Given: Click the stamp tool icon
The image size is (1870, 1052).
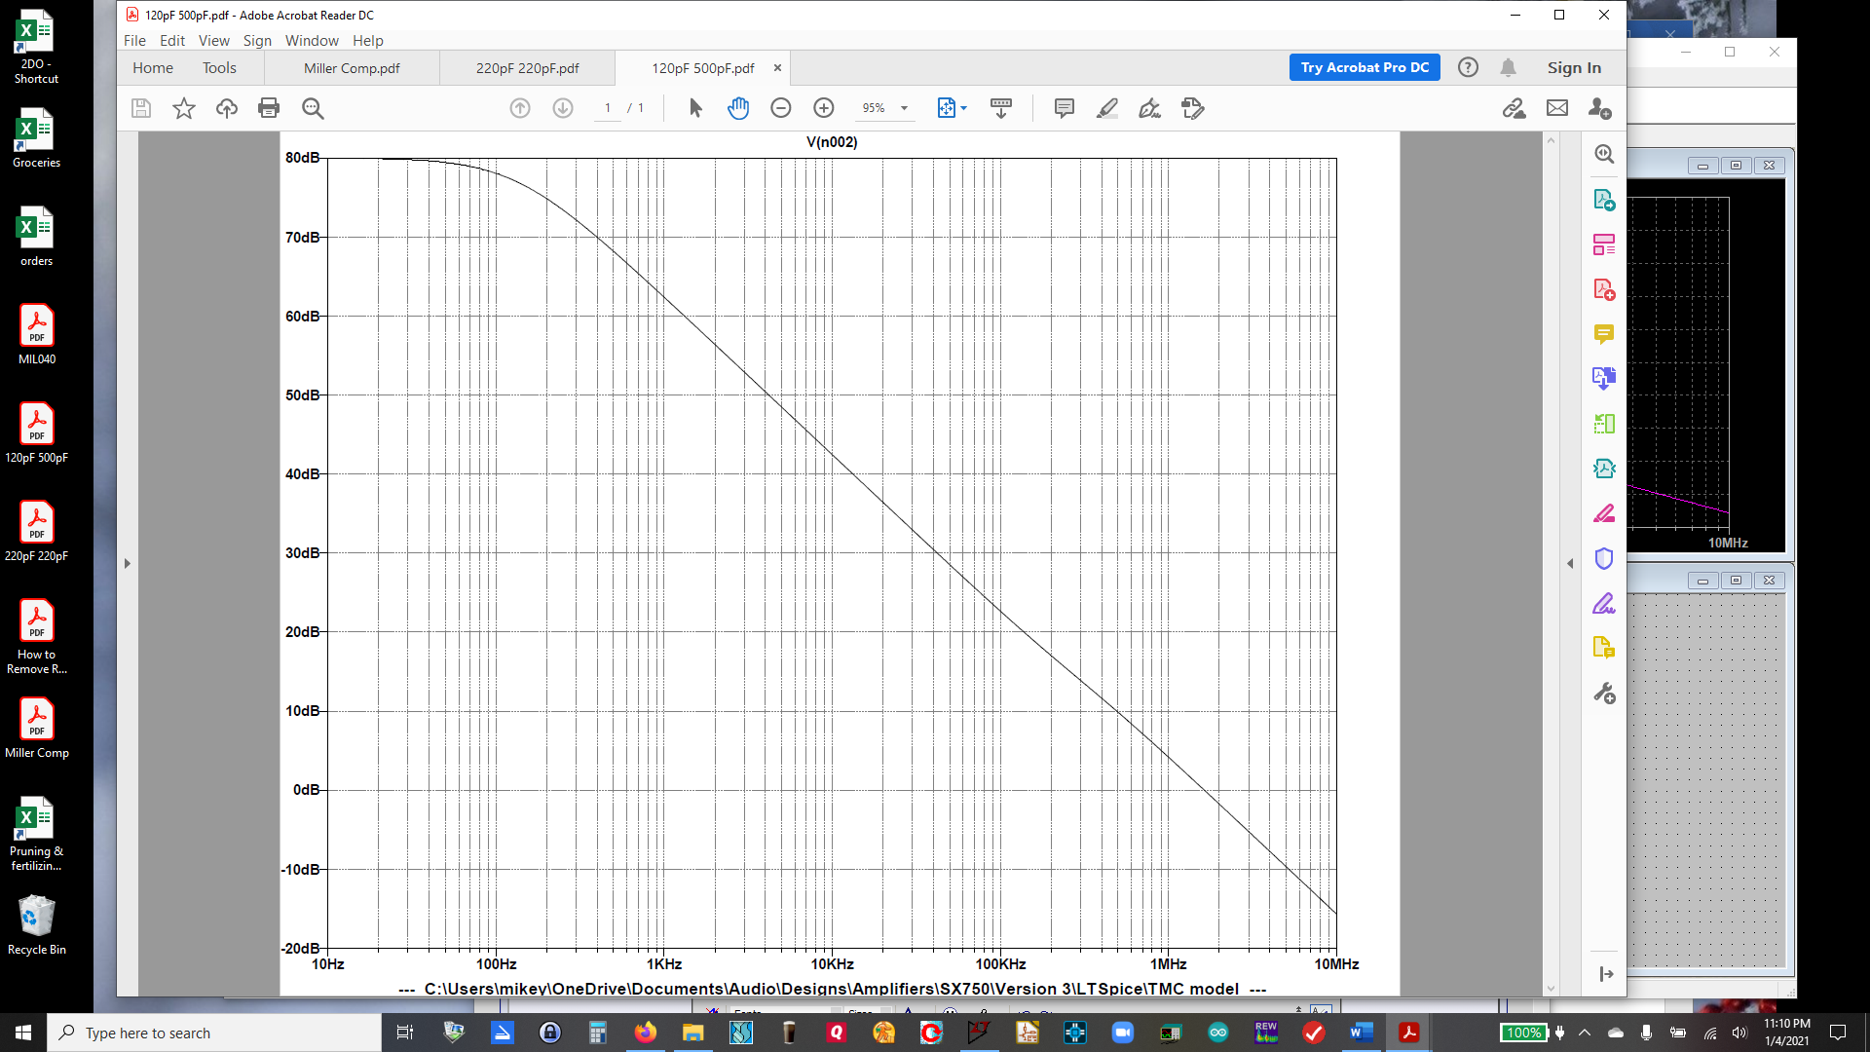Looking at the screenshot, I should coord(1193,108).
